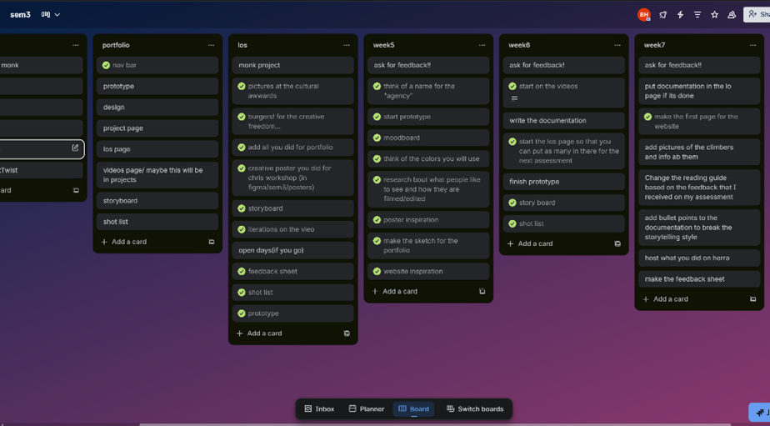This screenshot has width=770, height=426.
Task: Open the los list options menu
Action: point(347,45)
